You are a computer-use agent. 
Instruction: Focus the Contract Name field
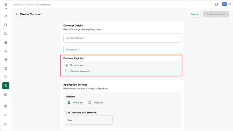click(122, 38)
